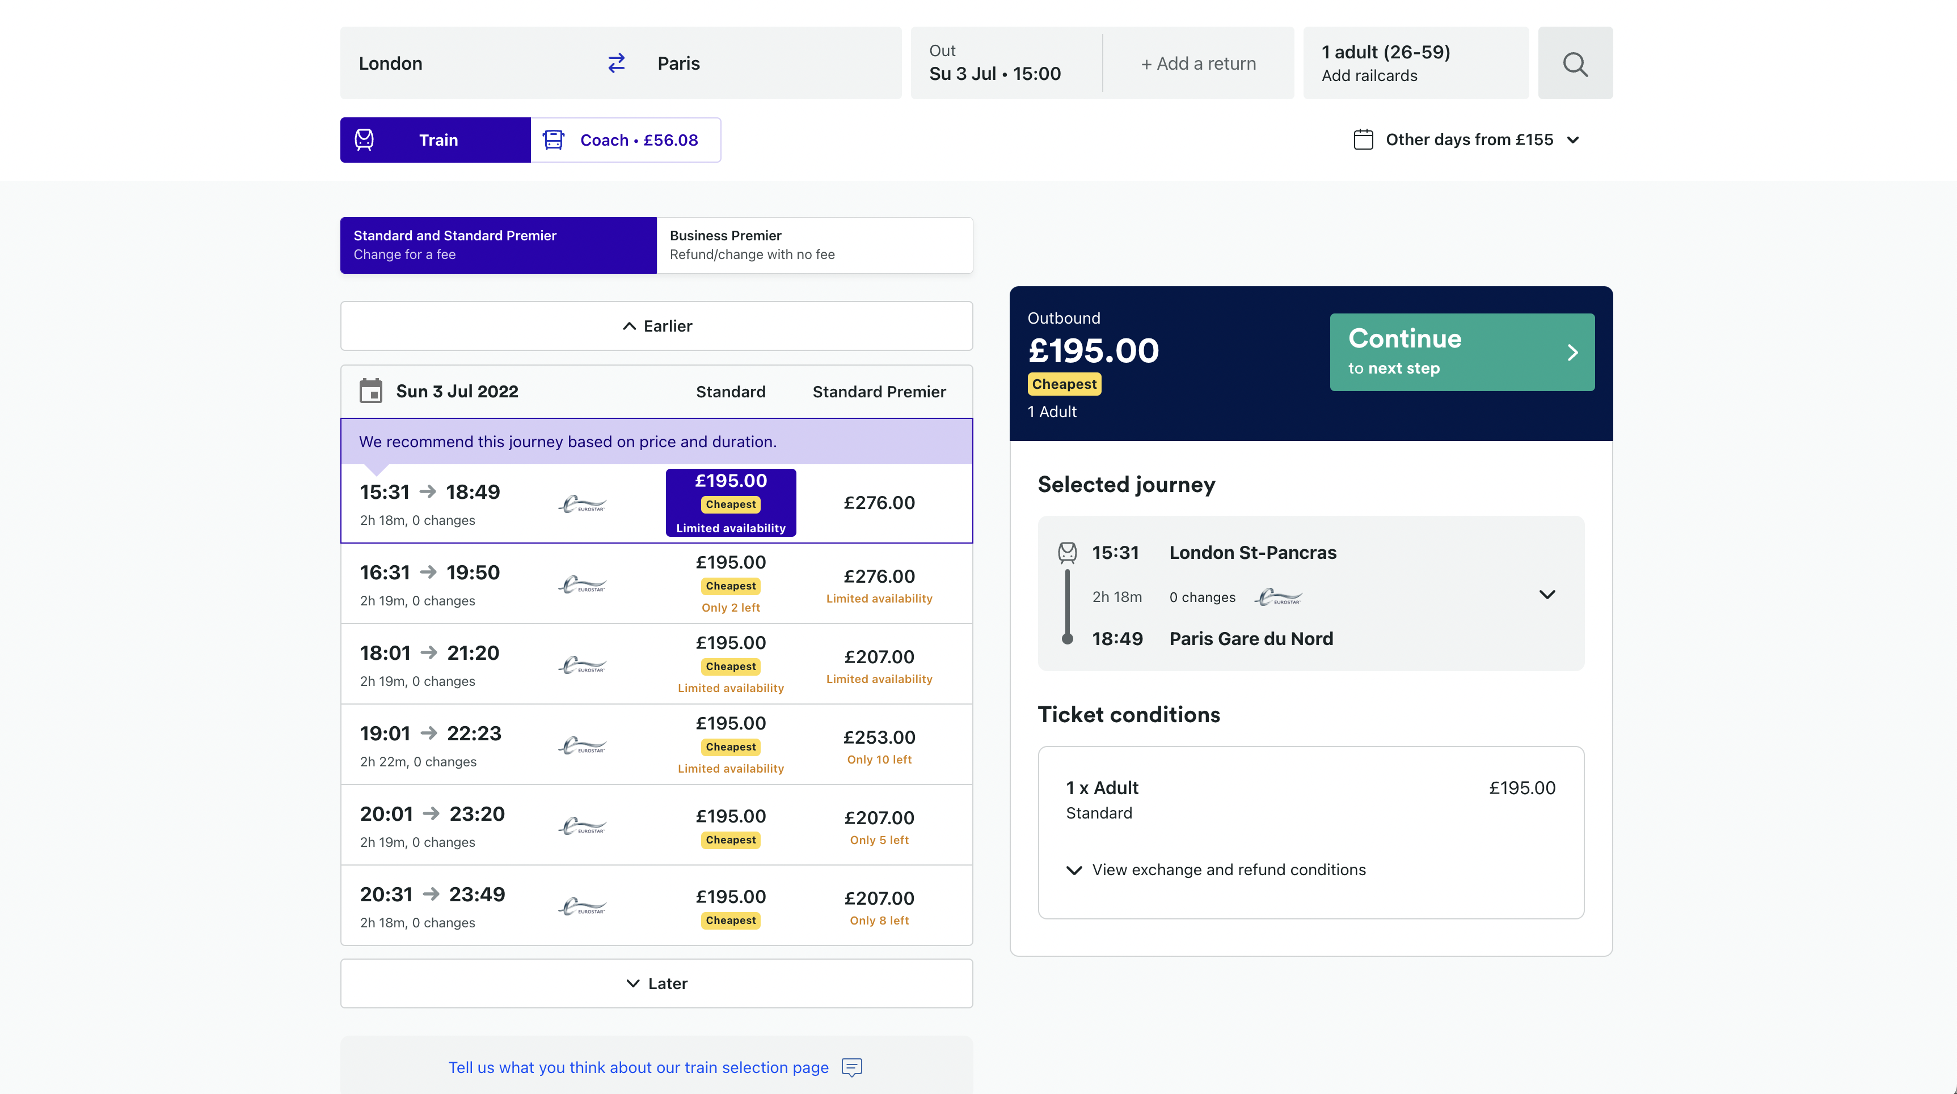The height and width of the screenshot is (1094, 1957).
Task: Expand Other days from £155 dropdown
Action: 1467,139
